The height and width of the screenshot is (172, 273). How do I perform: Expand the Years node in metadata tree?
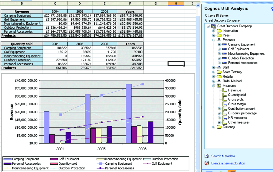point(214,35)
